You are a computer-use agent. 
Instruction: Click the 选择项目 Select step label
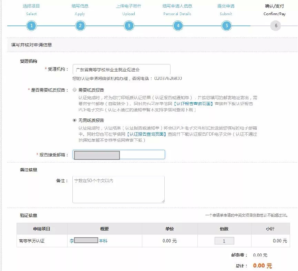(x=31, y=6)
